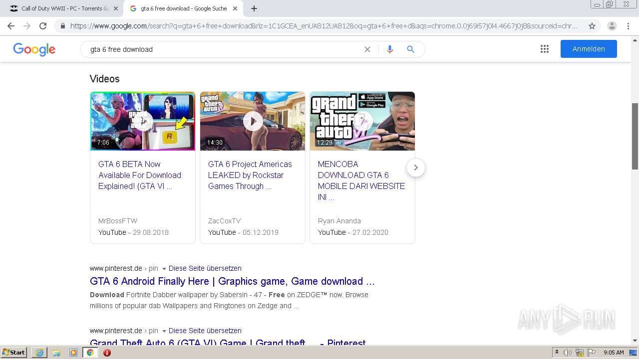Open the Google apps grid

pos(545,49)
